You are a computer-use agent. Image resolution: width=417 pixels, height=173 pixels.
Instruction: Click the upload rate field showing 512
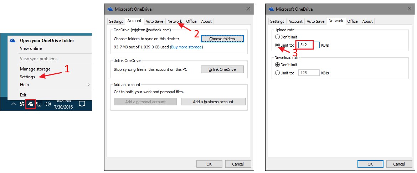coord(309,45)
